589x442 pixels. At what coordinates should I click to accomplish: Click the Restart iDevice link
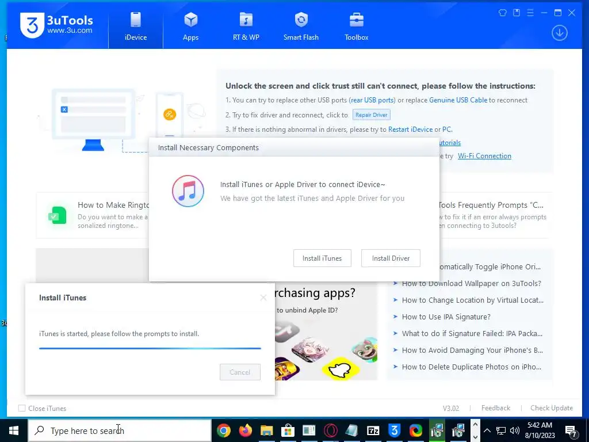(x=410, y=129)
